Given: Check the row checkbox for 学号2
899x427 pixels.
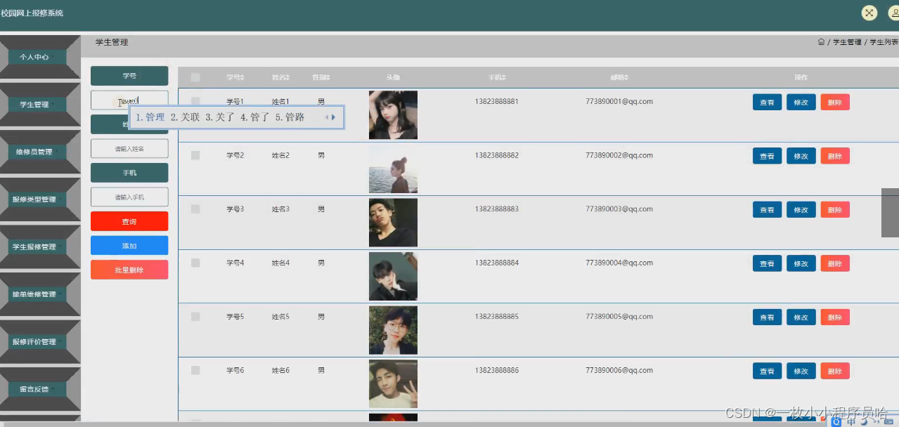Looking at the screenshot, I should [195, 155].
